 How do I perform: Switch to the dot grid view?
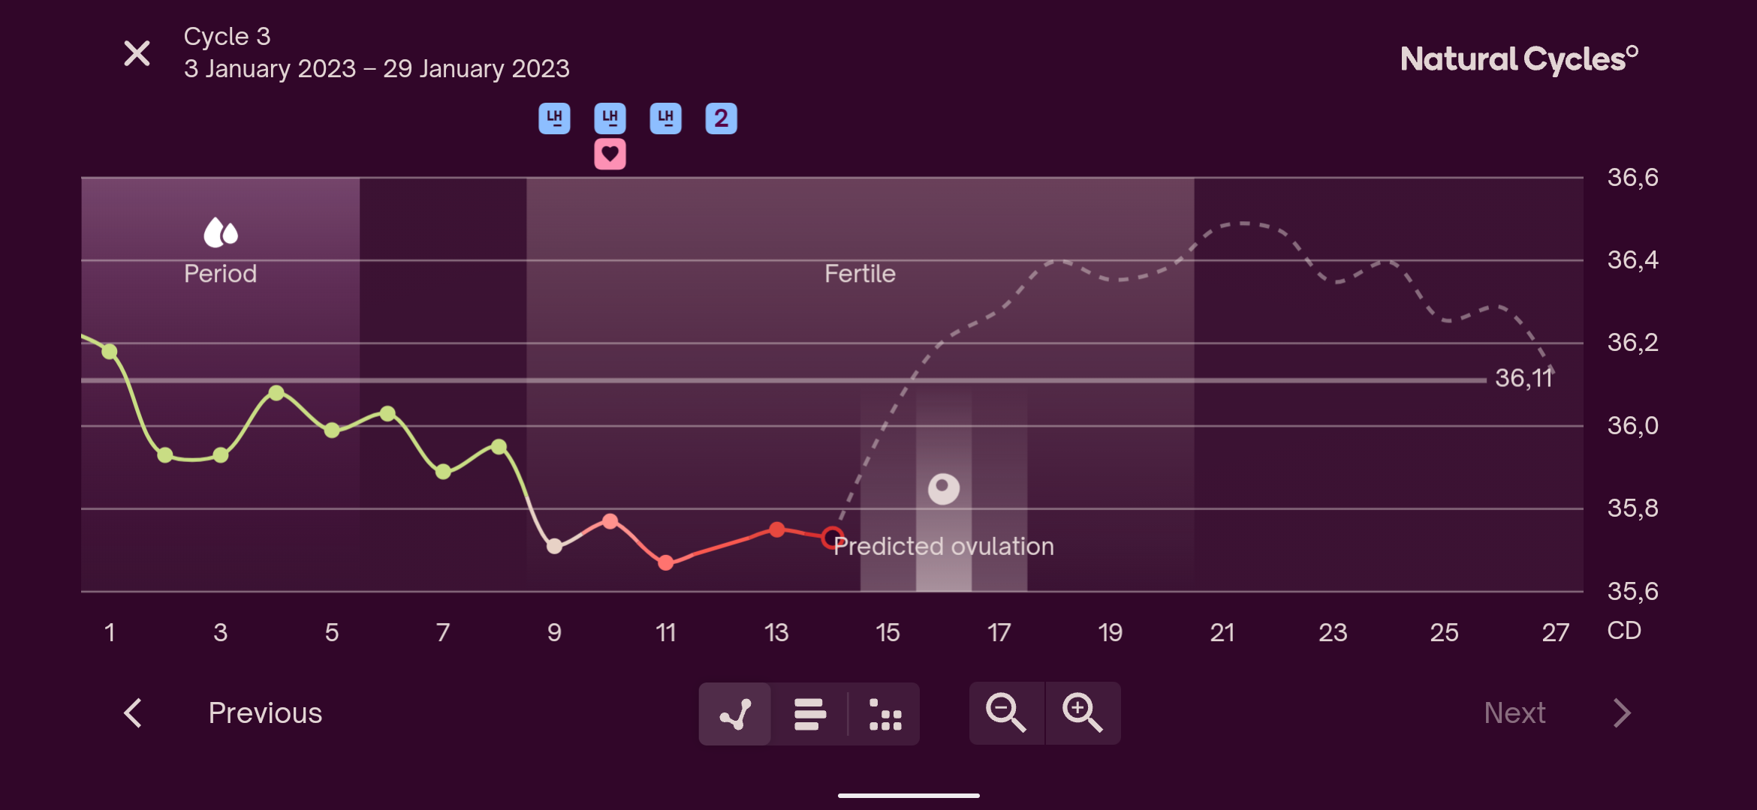coord(885,714)
